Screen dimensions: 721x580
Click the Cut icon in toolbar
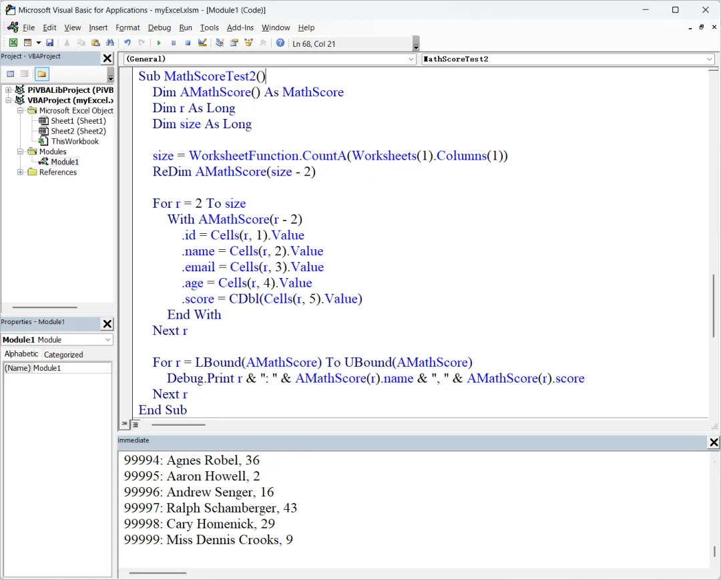point(67,43)
